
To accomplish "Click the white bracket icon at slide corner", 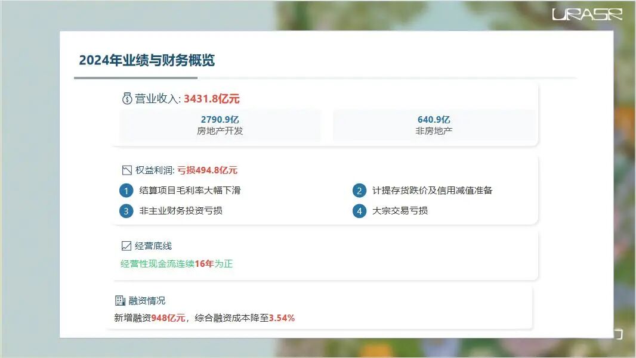I will (x=618, y=334).
